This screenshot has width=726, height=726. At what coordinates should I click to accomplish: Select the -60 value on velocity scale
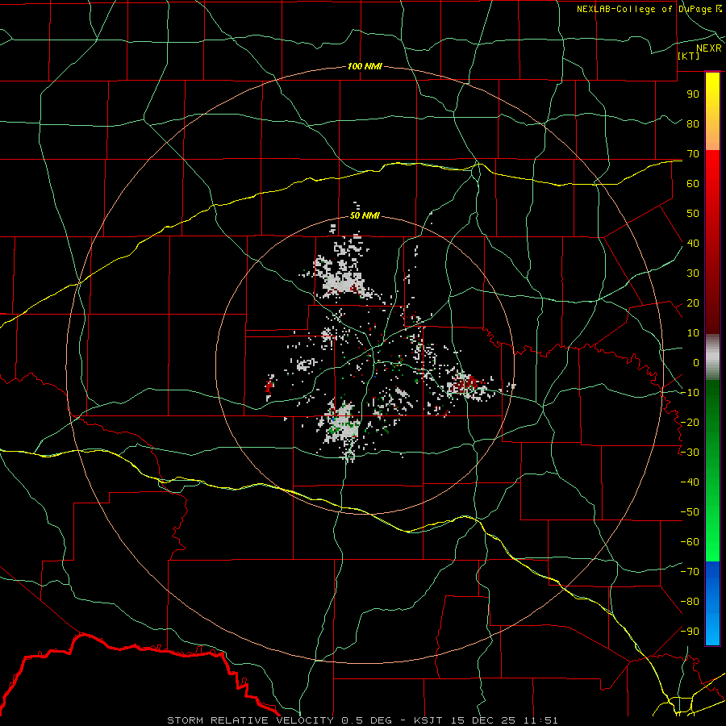[690, 542]
